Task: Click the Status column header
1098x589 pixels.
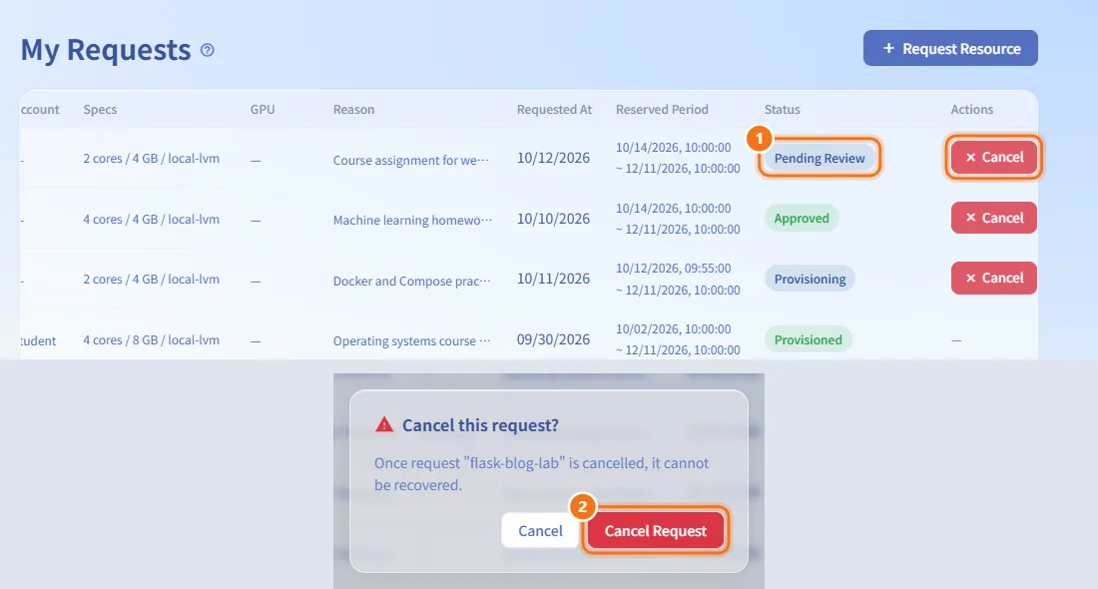Action: [783, 109]
